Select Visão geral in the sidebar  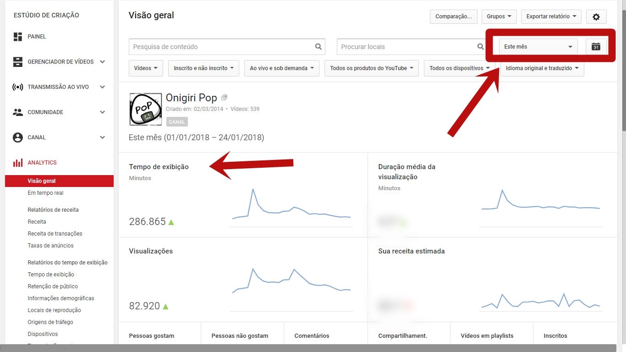[x=59, y=181]
